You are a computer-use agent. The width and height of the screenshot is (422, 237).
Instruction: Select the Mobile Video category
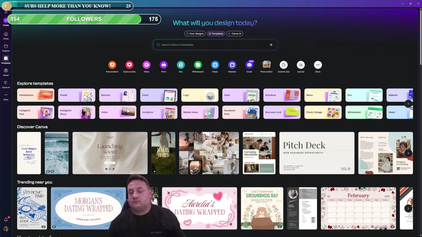200,112
